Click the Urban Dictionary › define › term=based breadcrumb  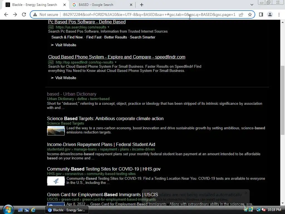pyautogui.click(x=78, y=99)
